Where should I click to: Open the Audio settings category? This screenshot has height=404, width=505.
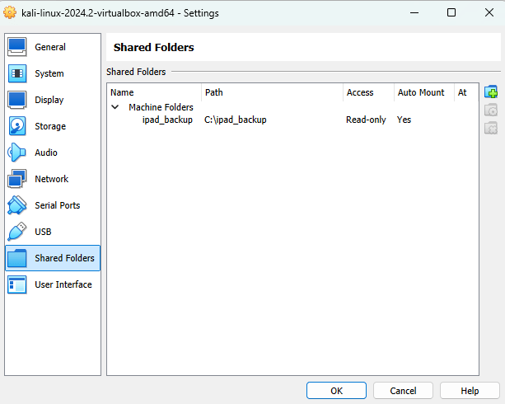tap(46, 153)
